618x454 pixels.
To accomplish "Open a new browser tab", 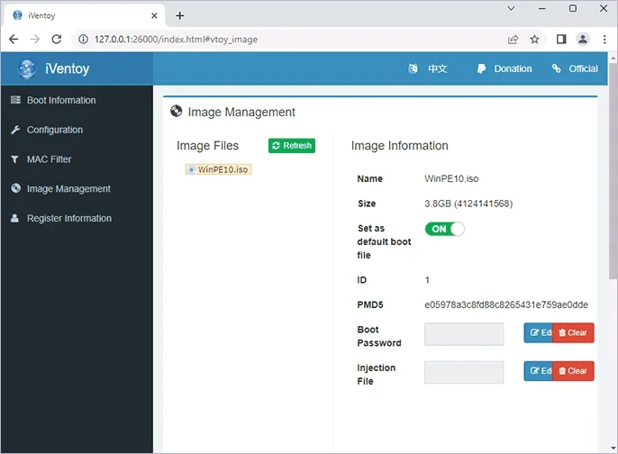I will pyautogui.click(x=180, y=15).
